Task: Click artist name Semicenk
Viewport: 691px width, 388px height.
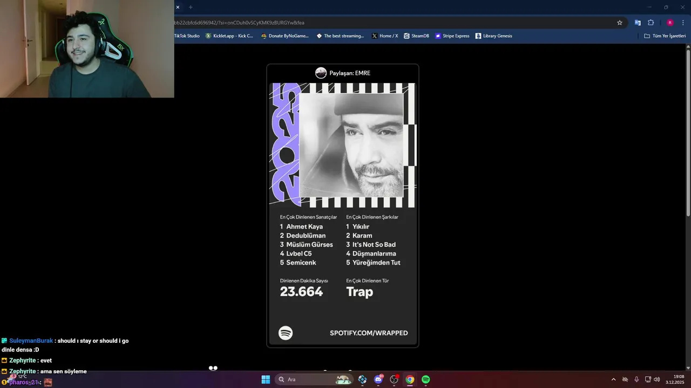Action: coord(301,262)
